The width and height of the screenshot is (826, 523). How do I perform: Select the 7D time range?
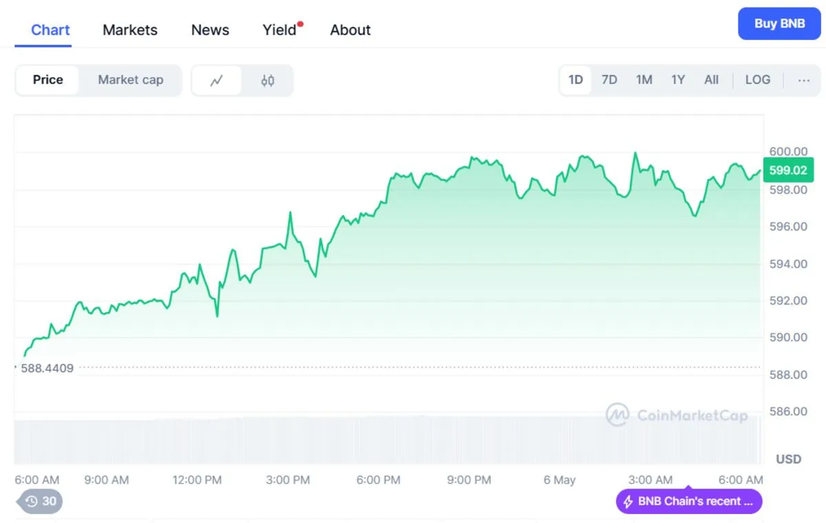(609, 80)
